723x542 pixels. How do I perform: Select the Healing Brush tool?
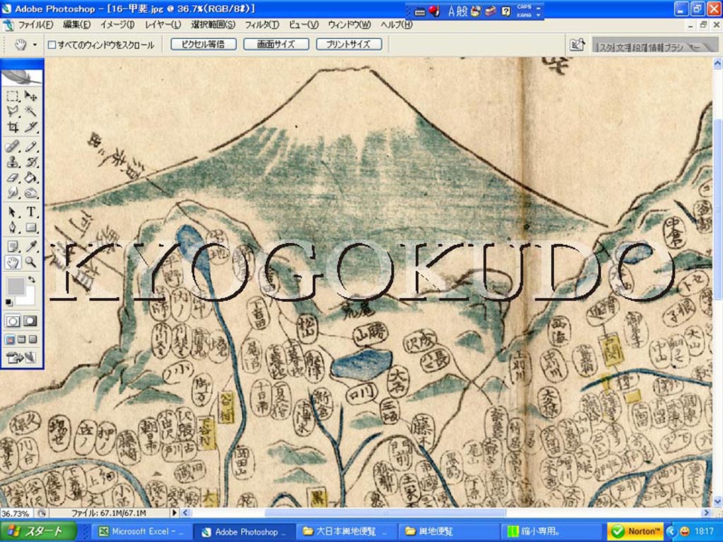tap(13, 147)
